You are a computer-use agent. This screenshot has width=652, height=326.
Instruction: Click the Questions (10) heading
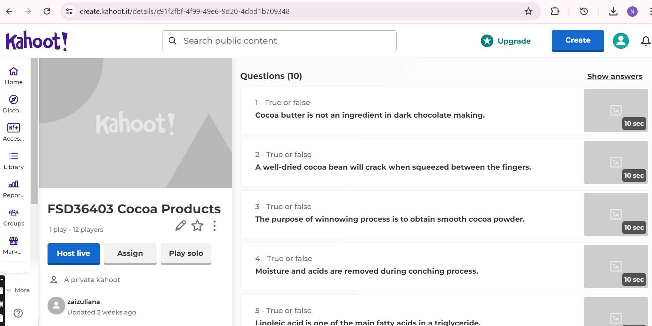(x=271, y=76)
